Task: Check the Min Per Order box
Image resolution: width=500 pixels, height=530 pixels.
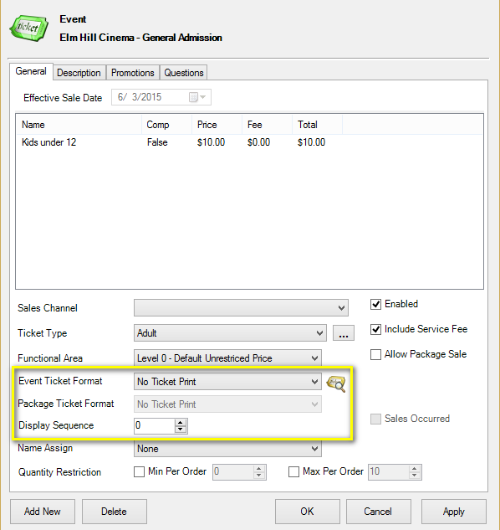Action: [x=139, y=472]
